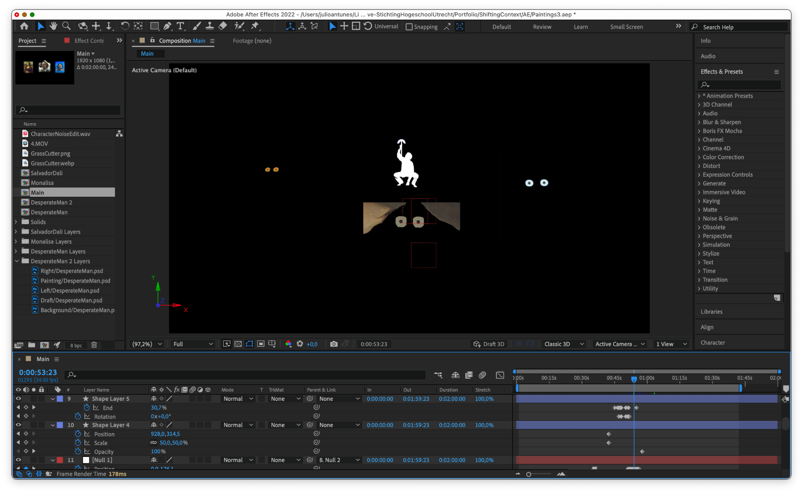Select the Clone Stamp tool

tap(210, 26)
